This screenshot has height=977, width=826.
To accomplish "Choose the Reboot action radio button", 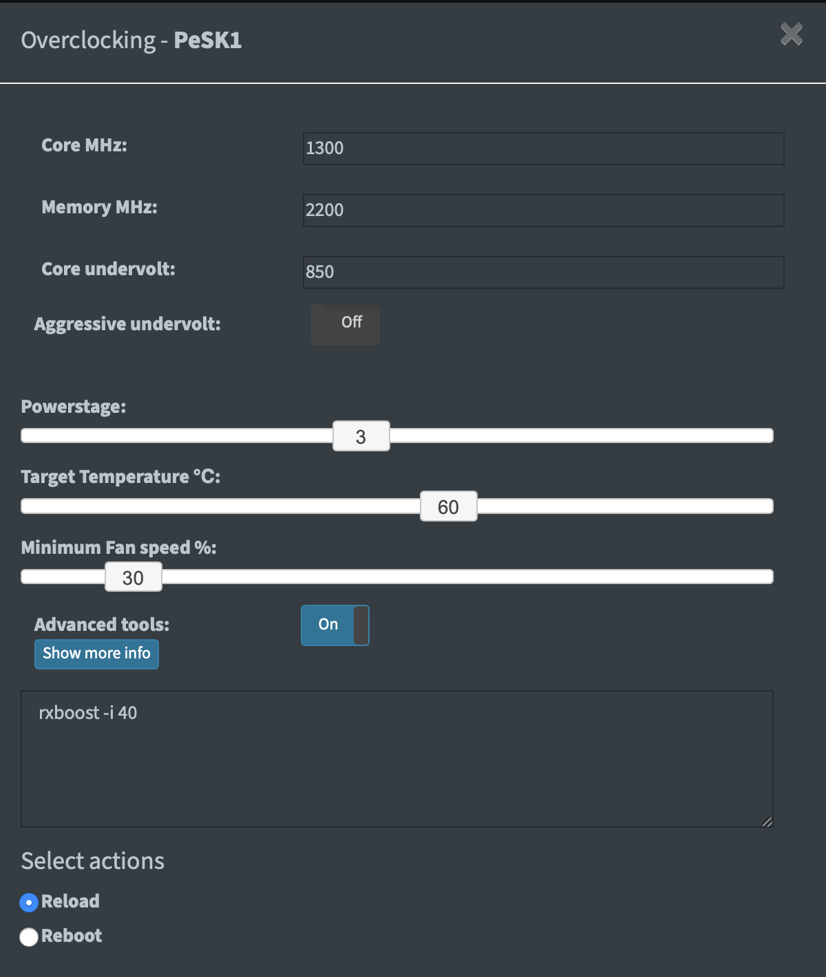I will 29,937.
